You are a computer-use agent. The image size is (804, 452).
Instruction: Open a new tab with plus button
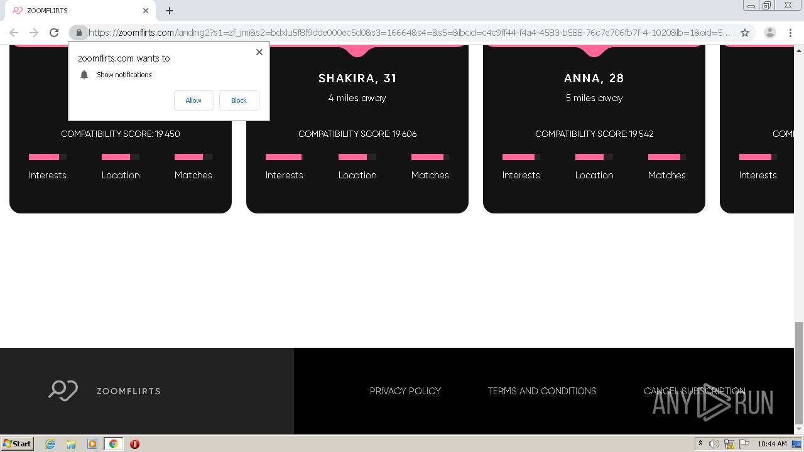(x=170, y=11)
